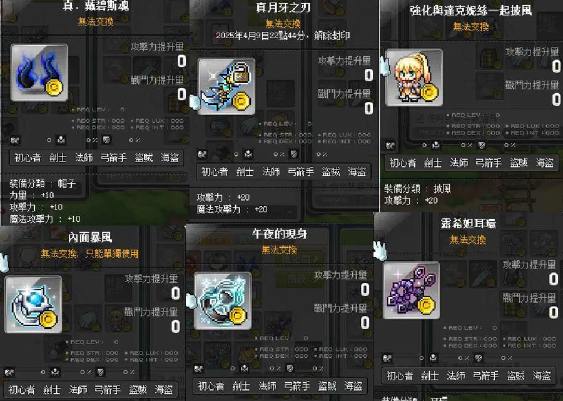Click 盜賊 label in 午夜的現身 panel
This screenshot has width=563, height=401.
[x=327, y=386]
